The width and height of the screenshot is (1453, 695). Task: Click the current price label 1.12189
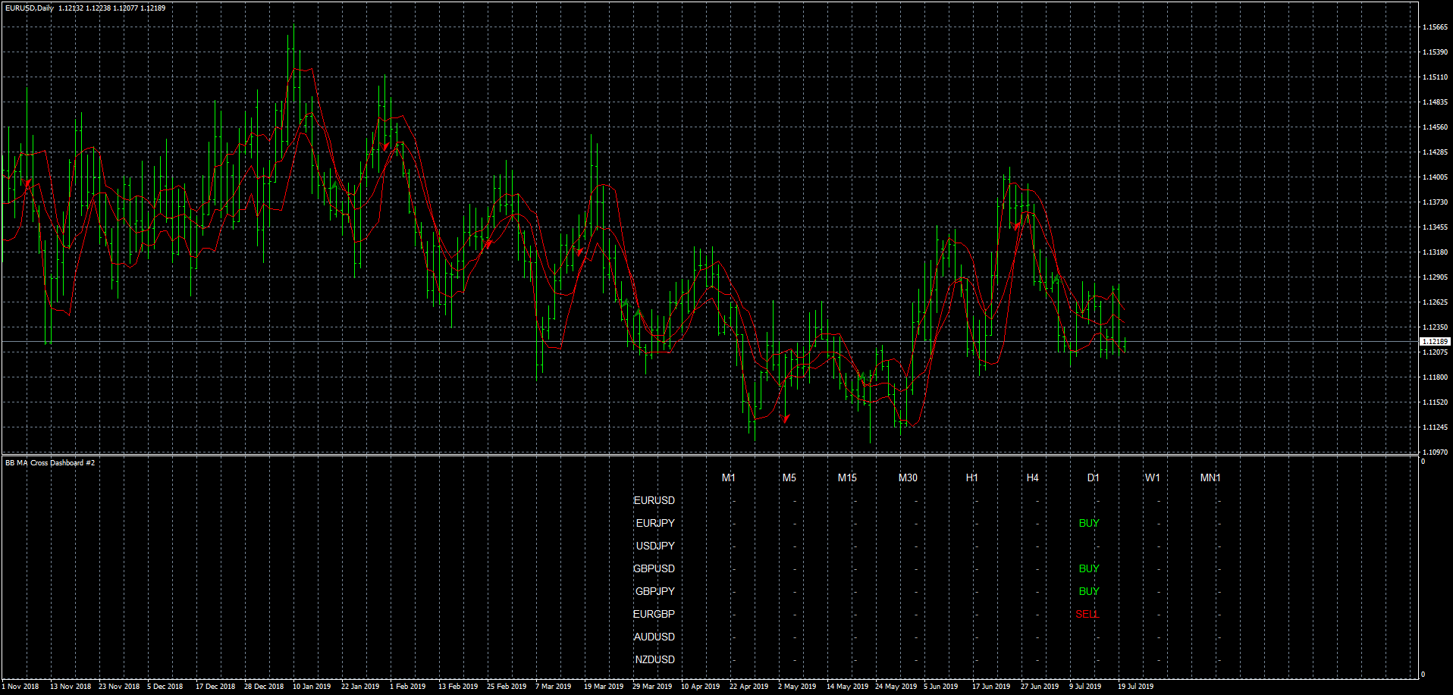tap(1435, 342)
